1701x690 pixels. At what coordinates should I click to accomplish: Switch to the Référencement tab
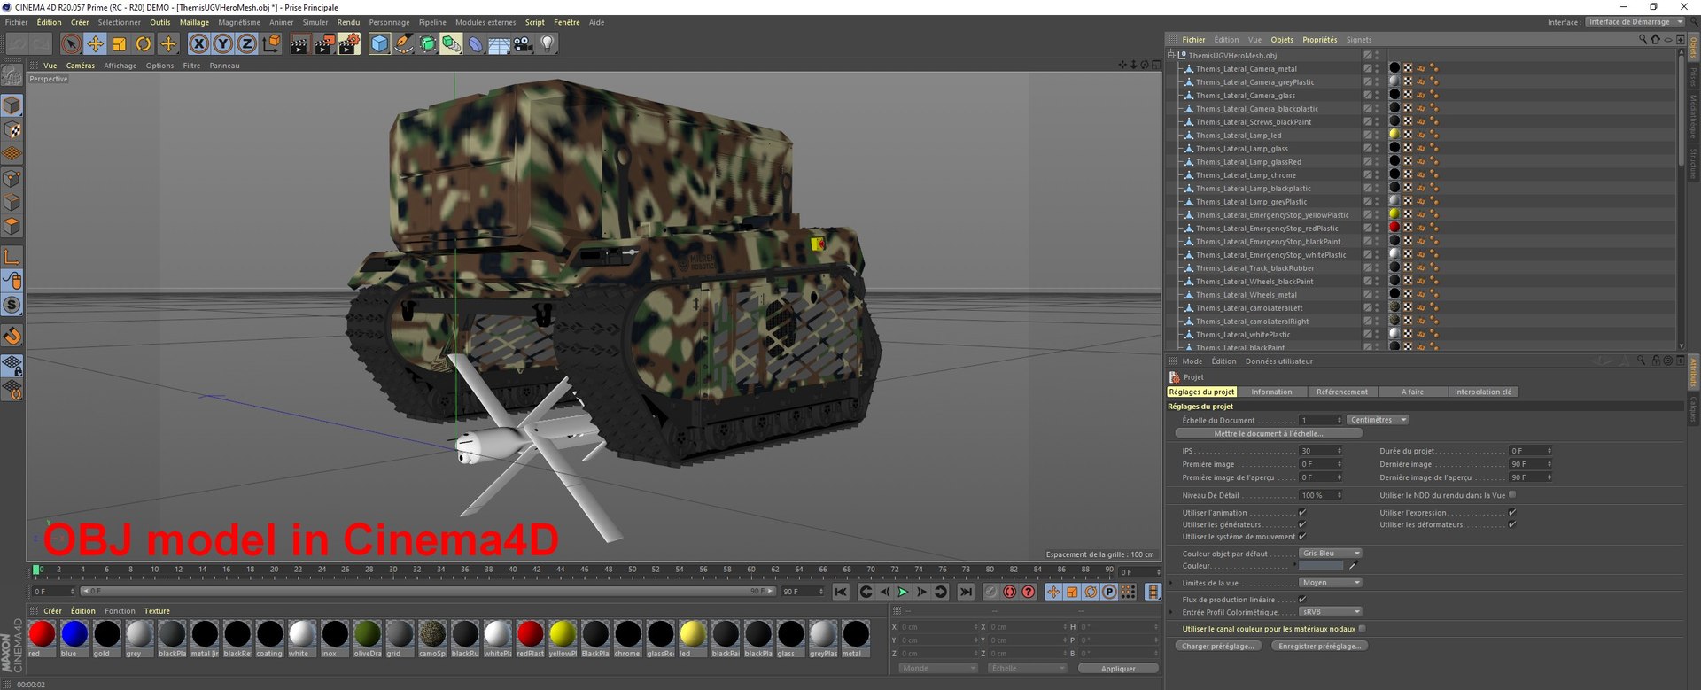(1341, 392)
